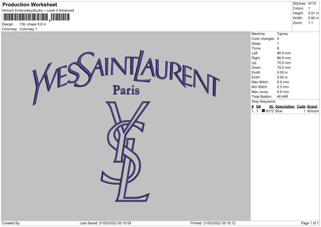The width and height of the screenshot is (321, 227).
Task: Click the Code column header
Action: (x=301, y=107)
